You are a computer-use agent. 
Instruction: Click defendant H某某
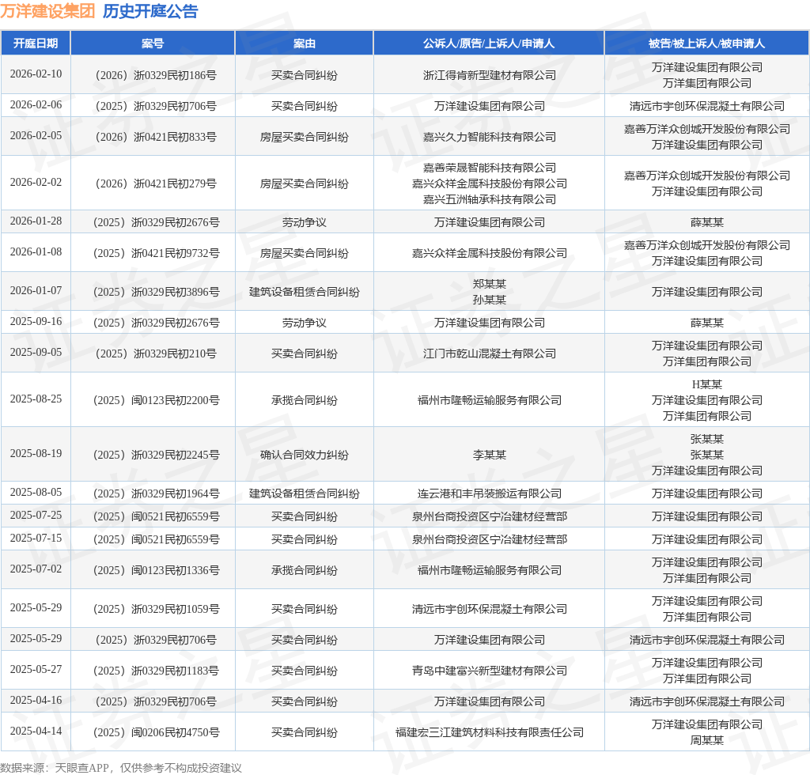click(x=706, y=384)
